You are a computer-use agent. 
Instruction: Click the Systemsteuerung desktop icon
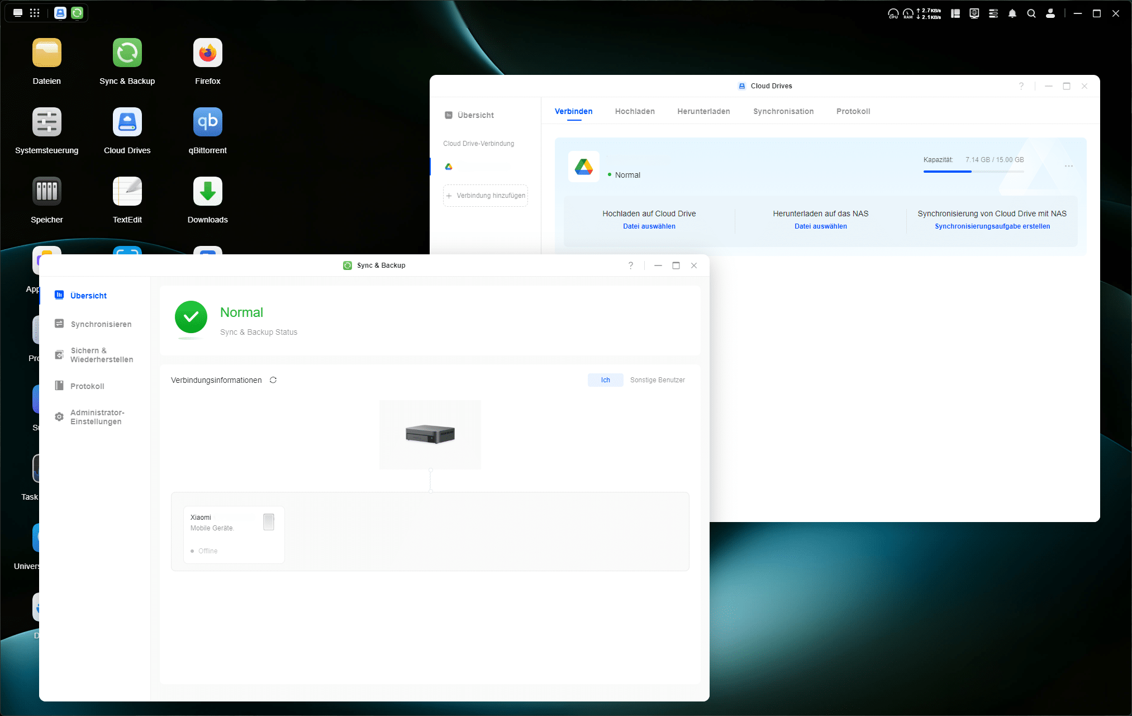click(46, 122)
